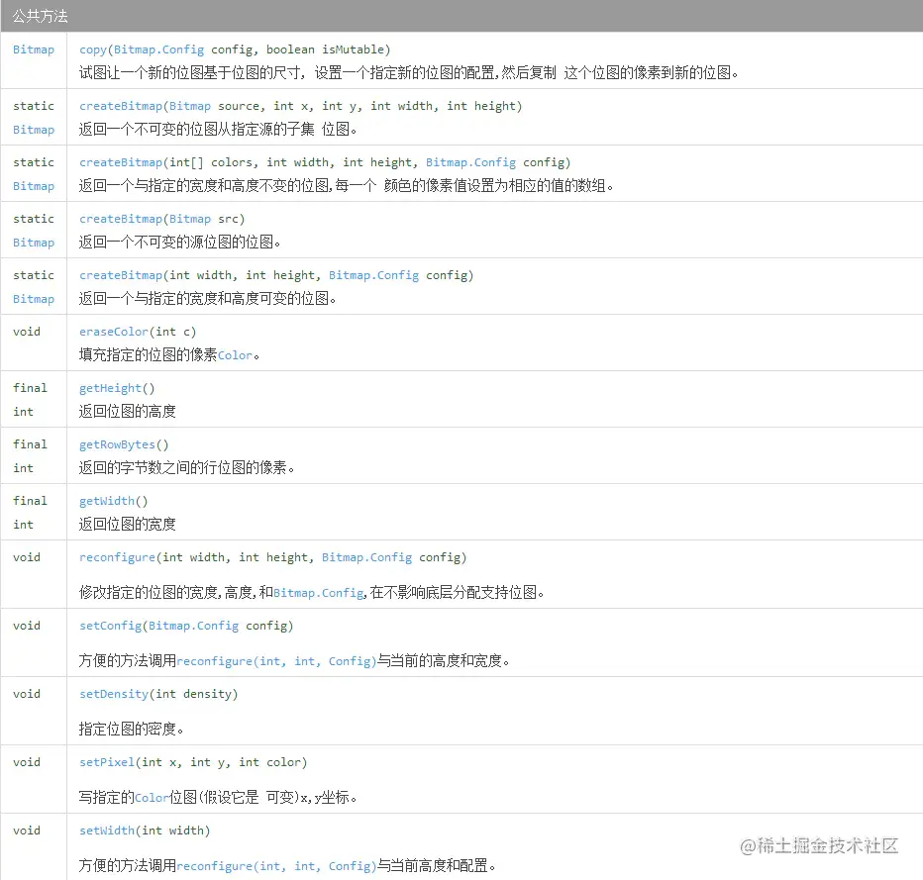923x880 pixels.
Task: Select description 返回一个与指定的宽度和高度可变的位图。
Action: (207, 298)
